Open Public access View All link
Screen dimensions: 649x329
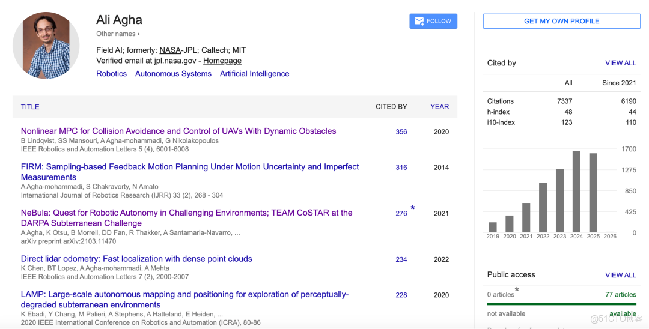[x=620, y=275]
